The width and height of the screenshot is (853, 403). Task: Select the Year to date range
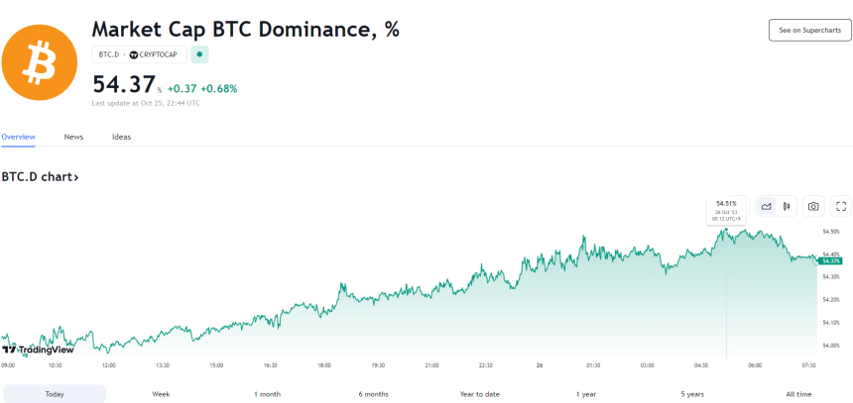(480, 394)
